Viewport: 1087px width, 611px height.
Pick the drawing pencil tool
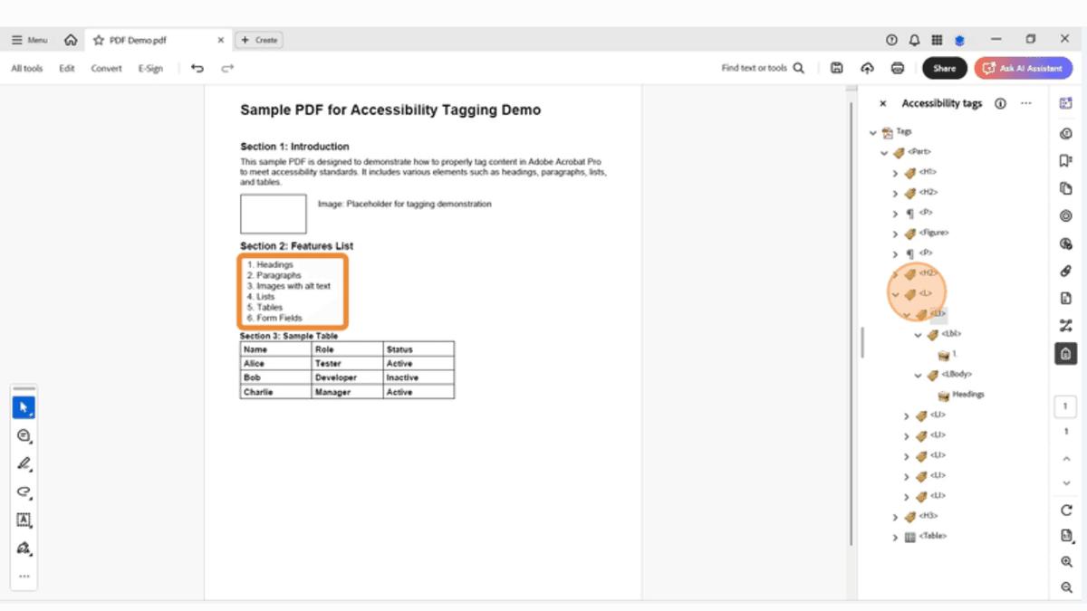coord(24,463)
